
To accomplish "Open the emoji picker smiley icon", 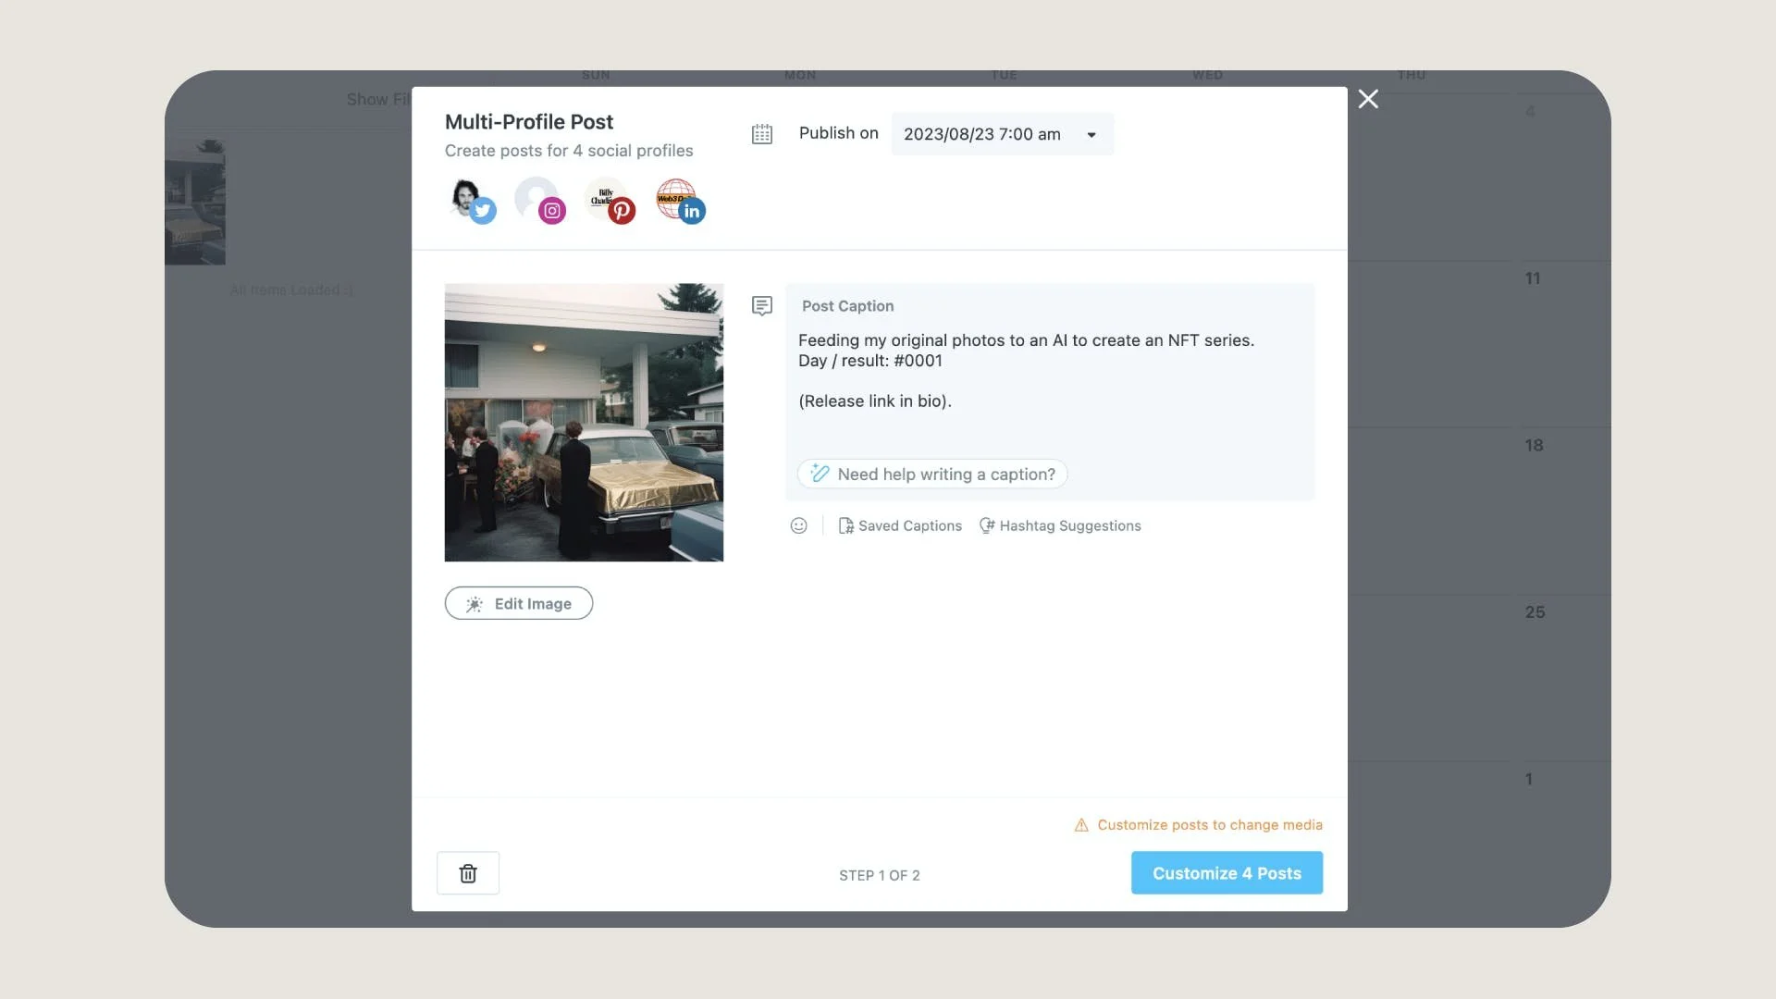I will (798, 525).
